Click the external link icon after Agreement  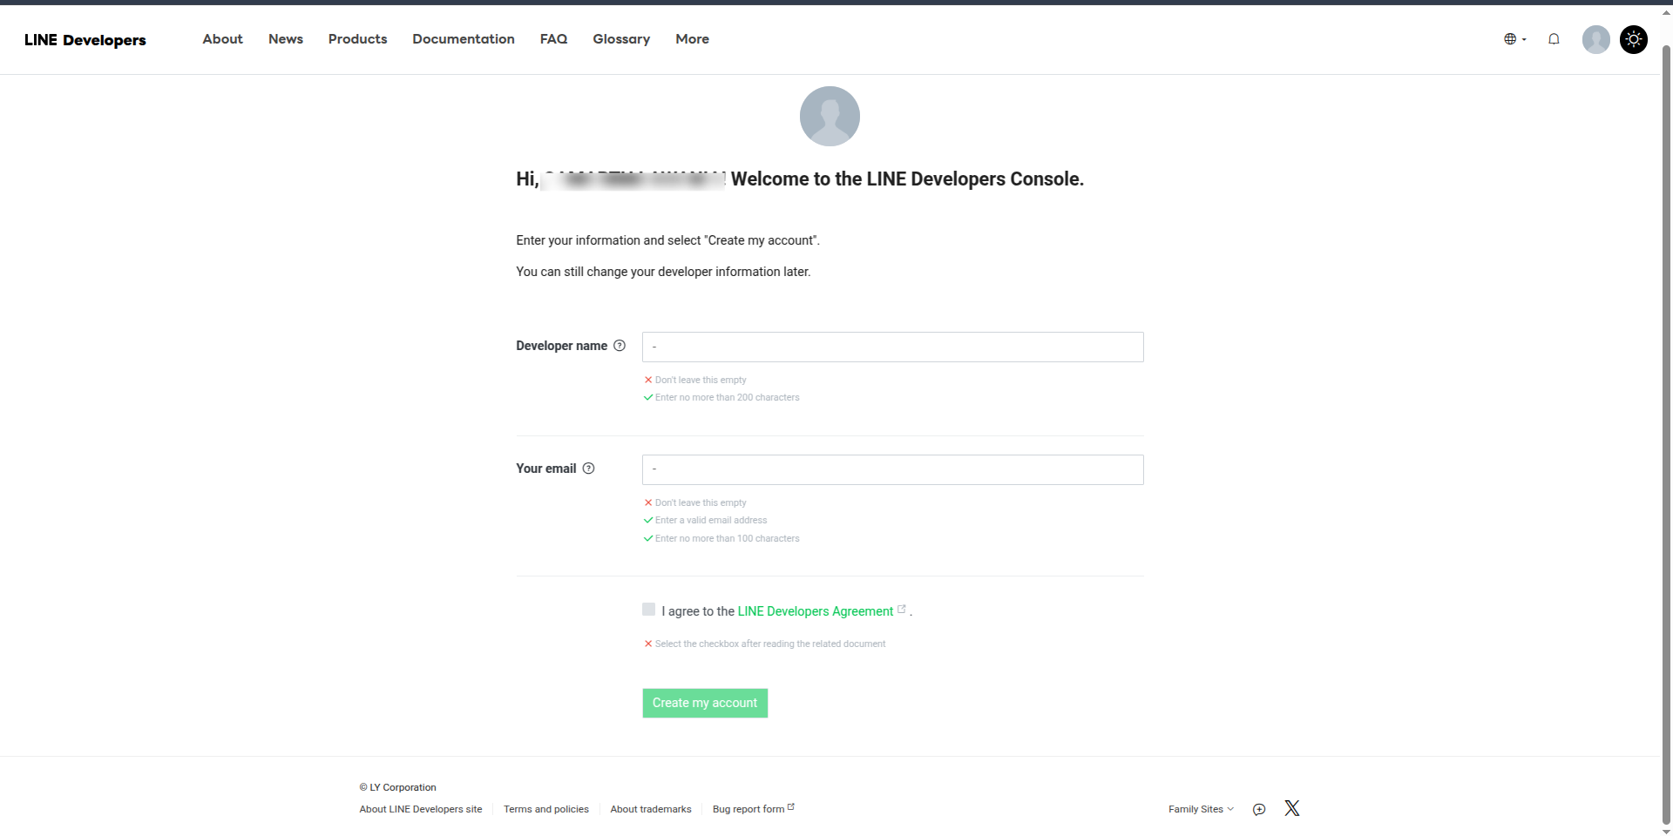[902, 610]
